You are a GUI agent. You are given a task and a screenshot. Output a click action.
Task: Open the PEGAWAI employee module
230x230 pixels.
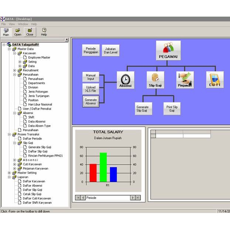(168, 50)
